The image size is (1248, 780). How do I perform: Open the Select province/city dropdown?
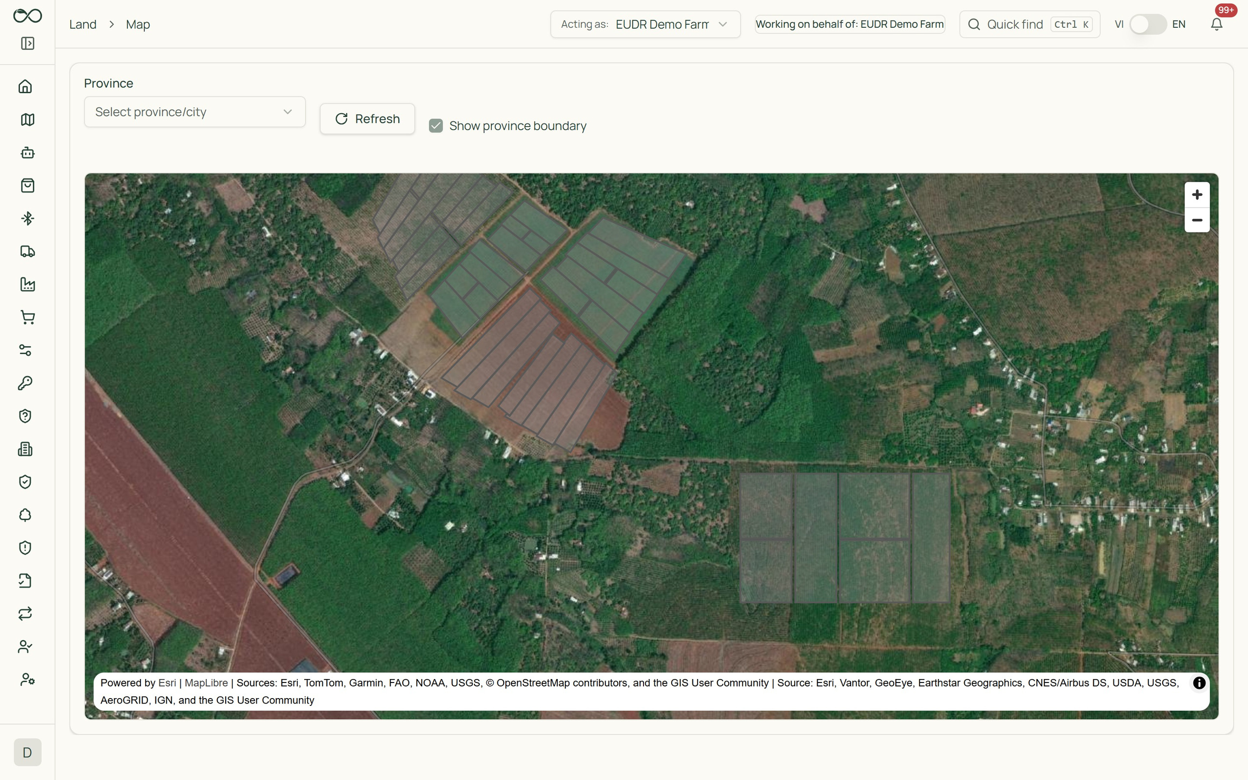(195, 112)
